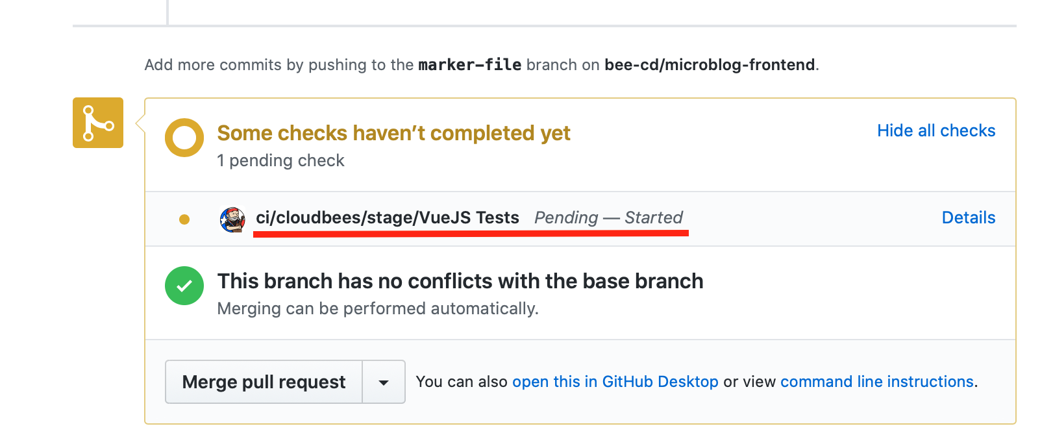Hide all checks
This screenshot has height=448, width=1053.
(x=936, y=131)
